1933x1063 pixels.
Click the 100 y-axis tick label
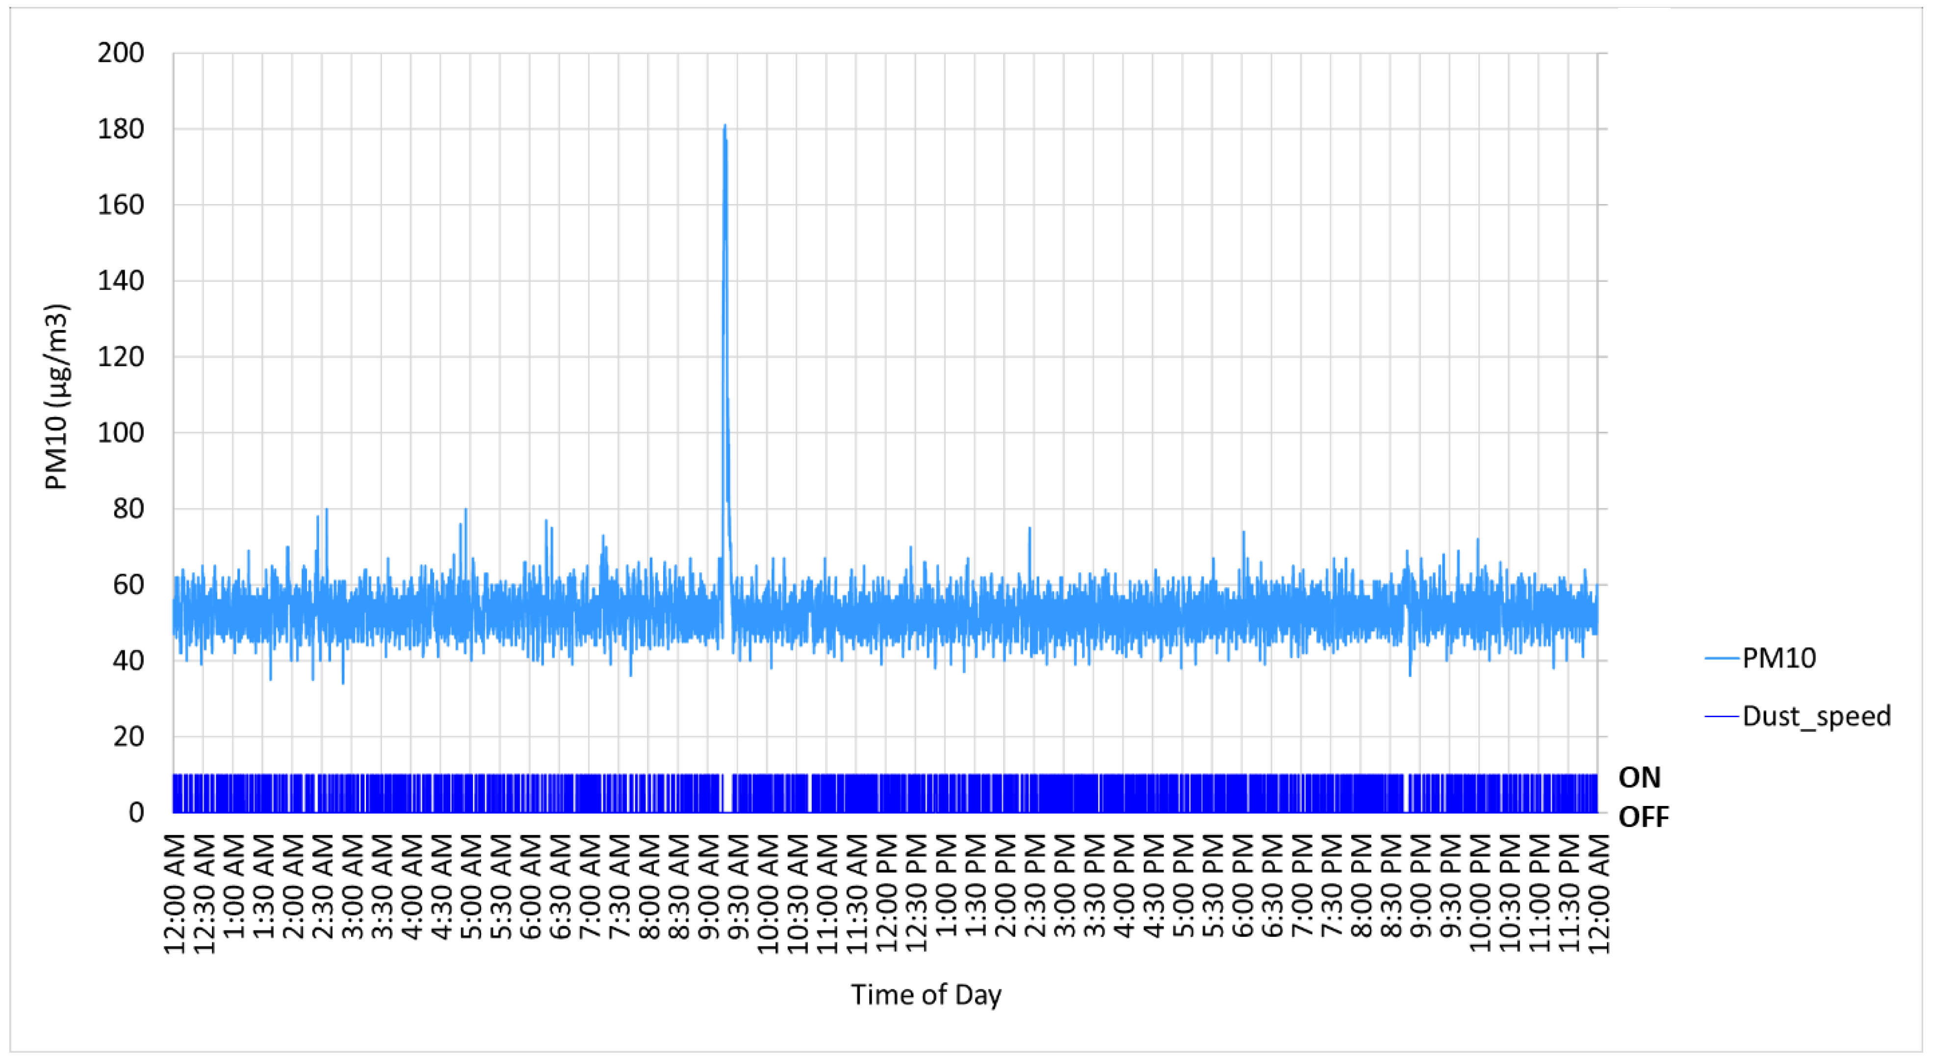[121, 433]
